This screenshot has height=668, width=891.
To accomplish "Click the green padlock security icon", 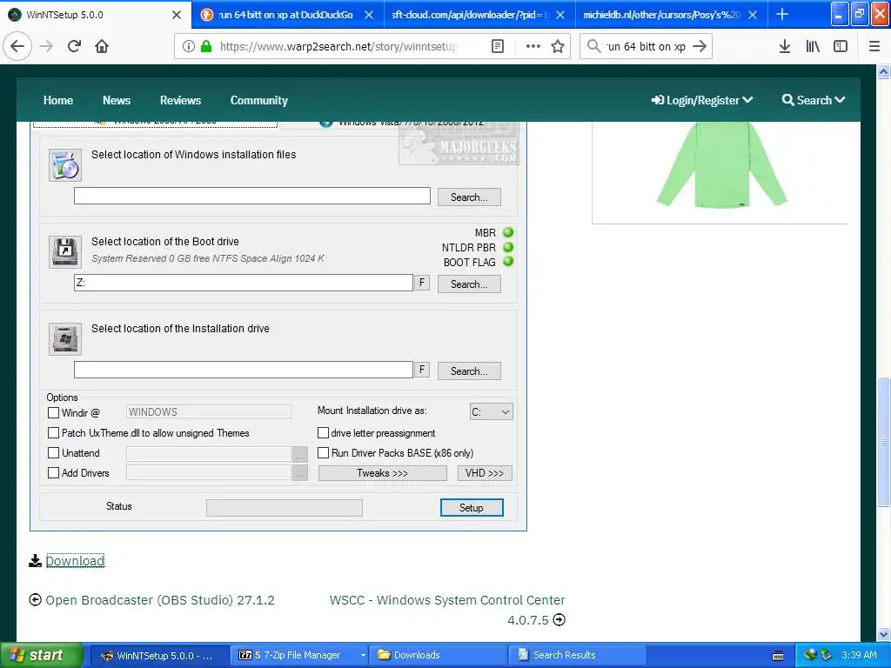I will point(206,46).
